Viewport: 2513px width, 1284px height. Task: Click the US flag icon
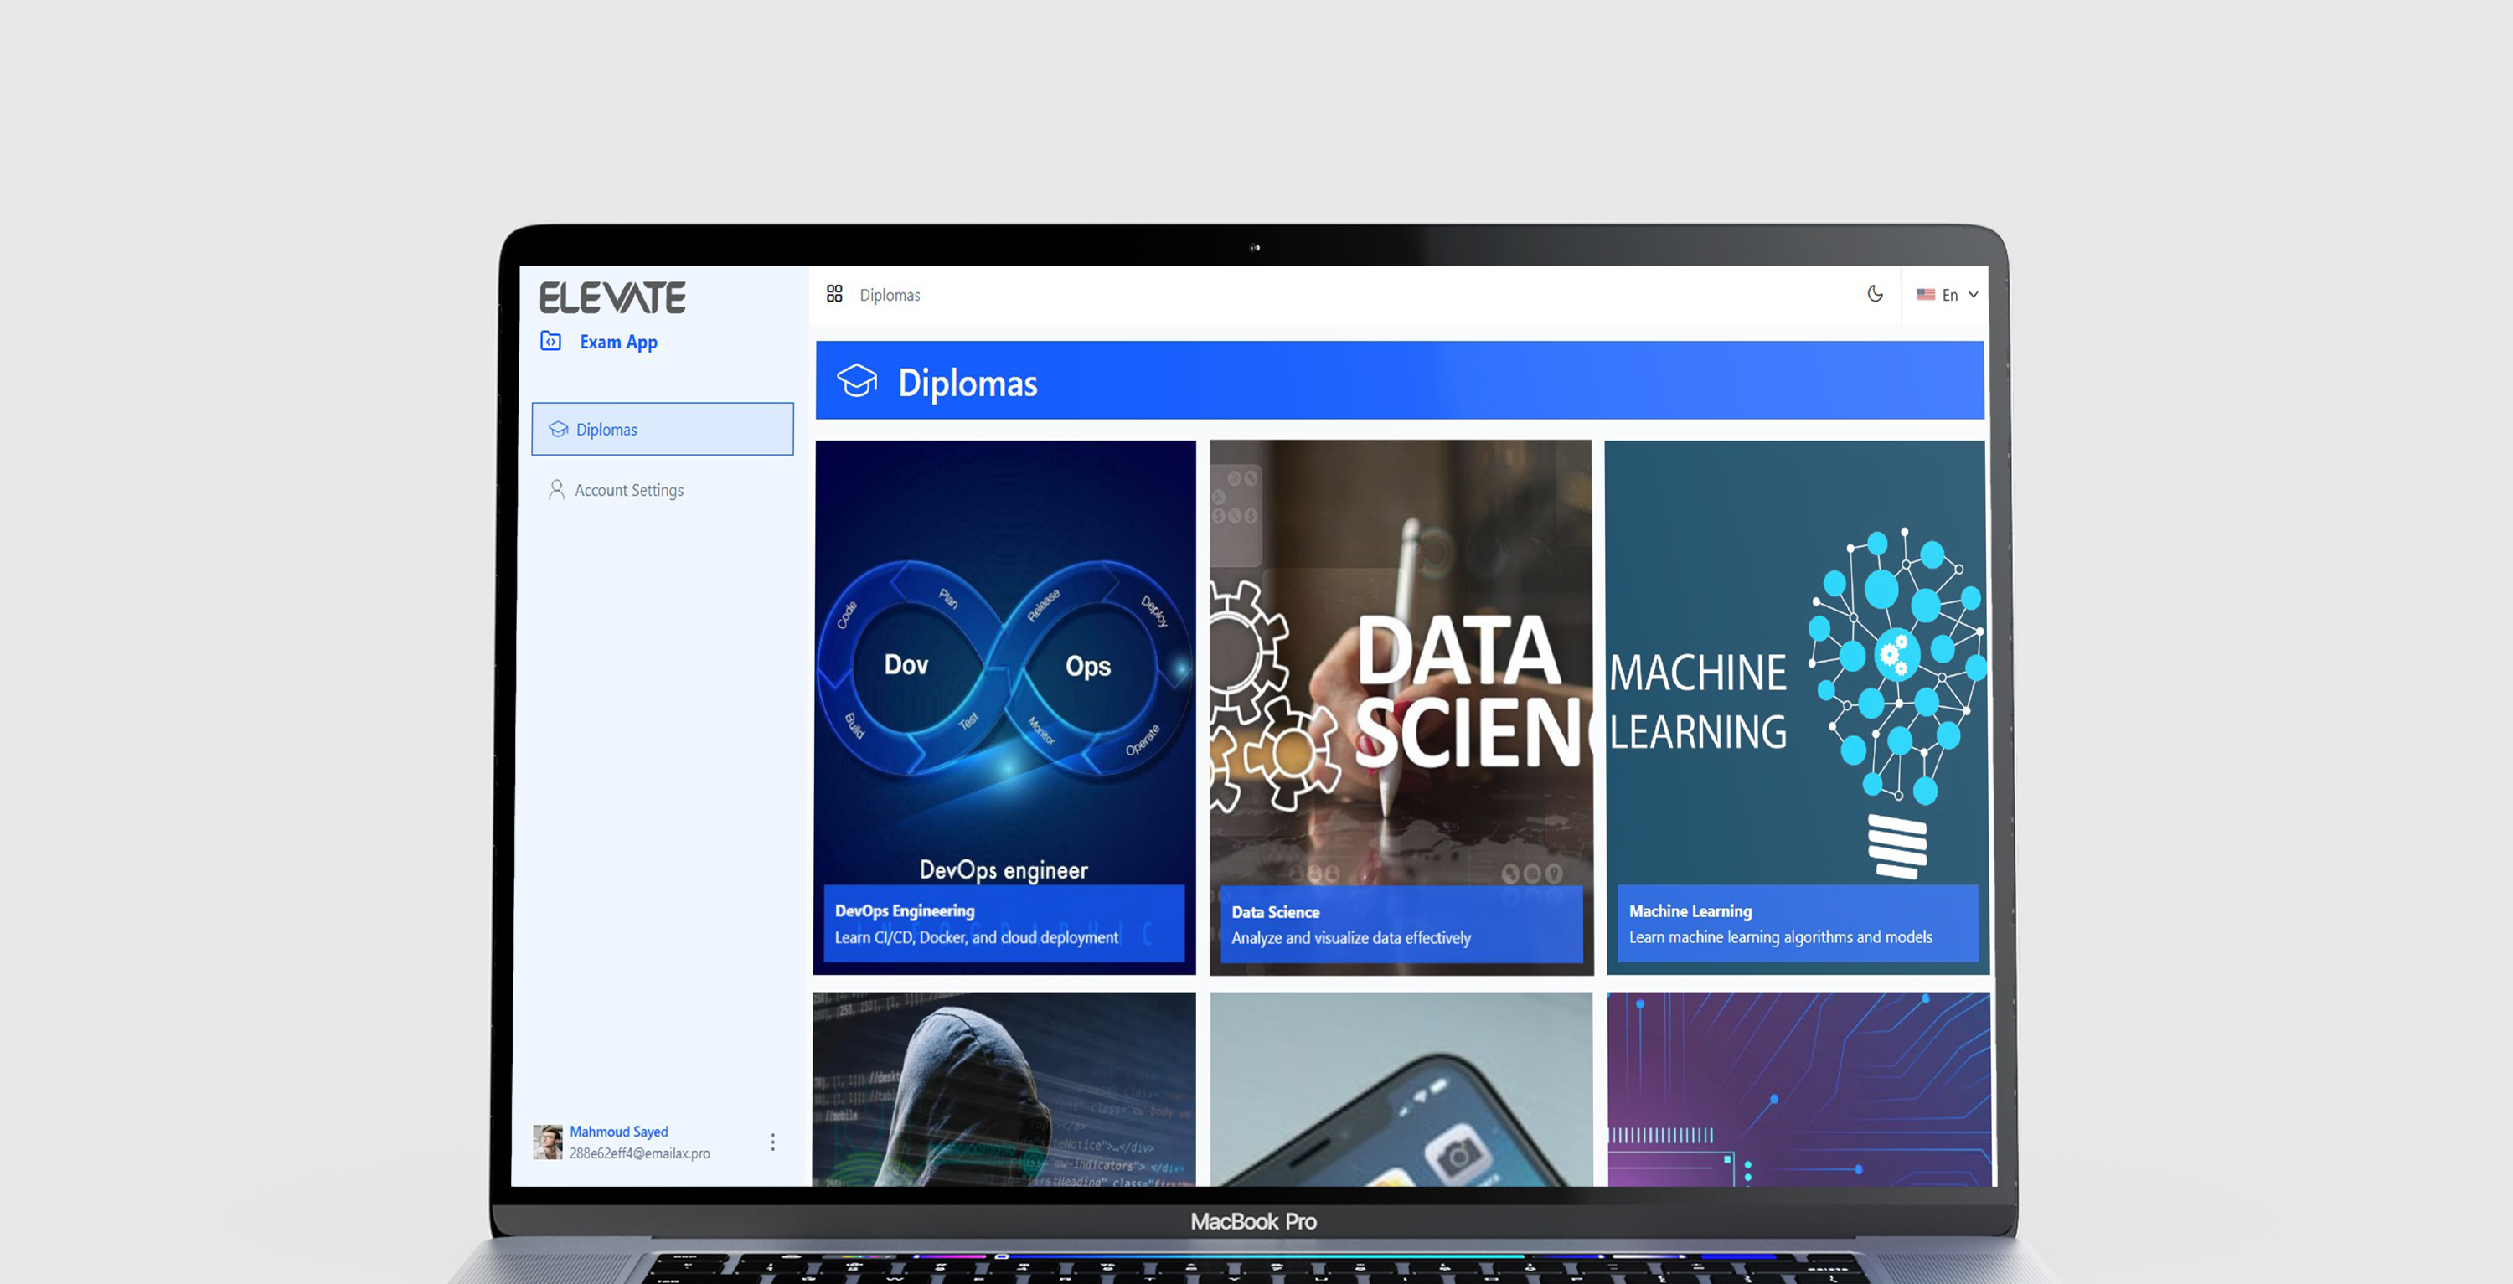[1926, 295]
